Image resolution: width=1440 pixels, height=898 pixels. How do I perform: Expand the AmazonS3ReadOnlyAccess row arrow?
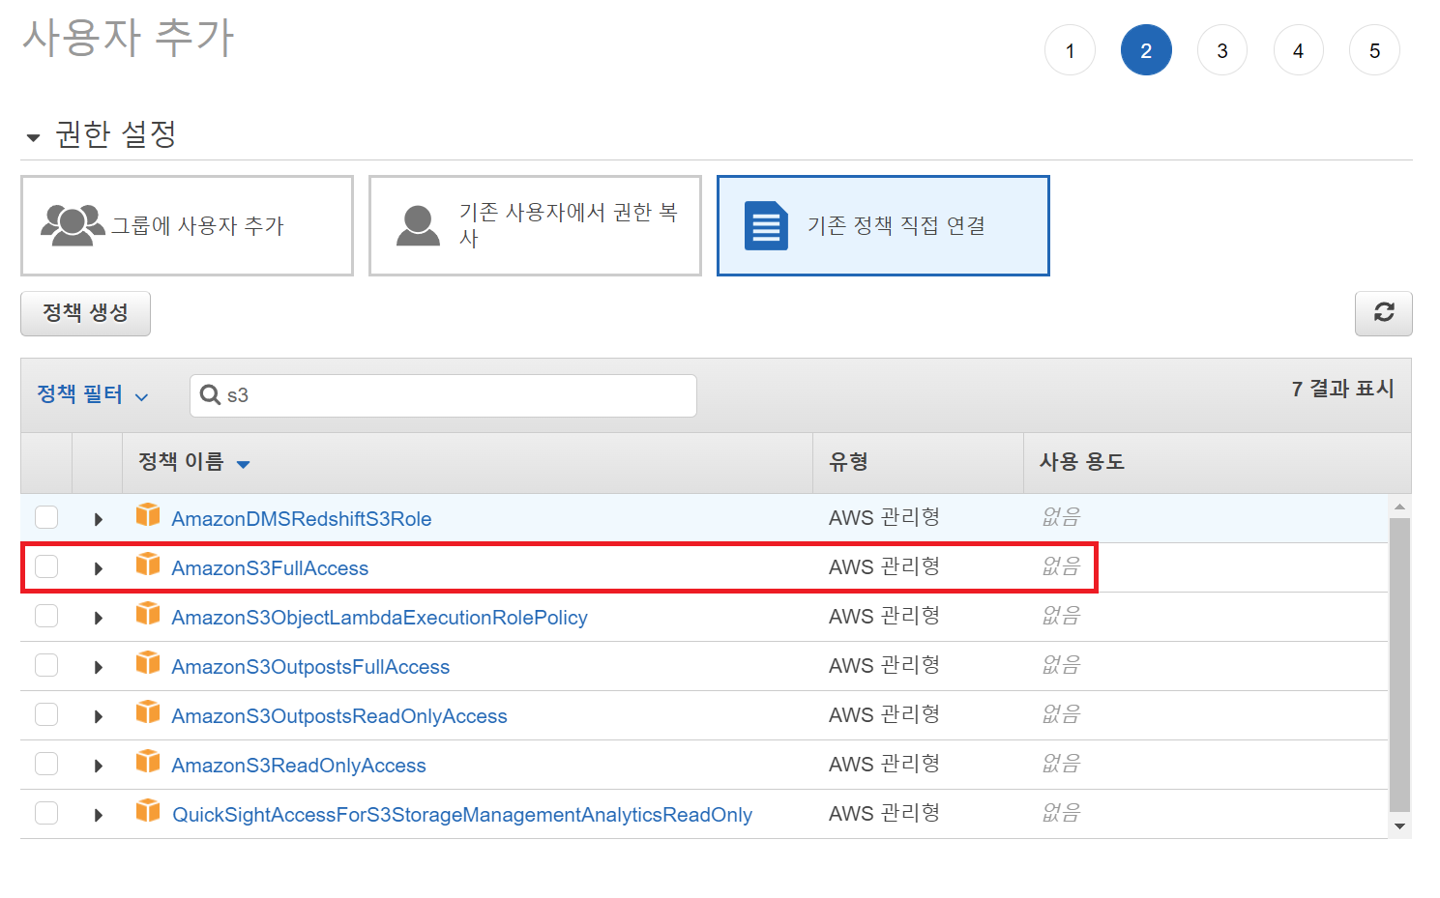(98, 766)
